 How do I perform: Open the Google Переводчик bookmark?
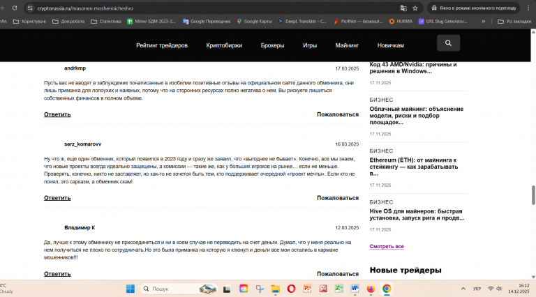point(207,21)
